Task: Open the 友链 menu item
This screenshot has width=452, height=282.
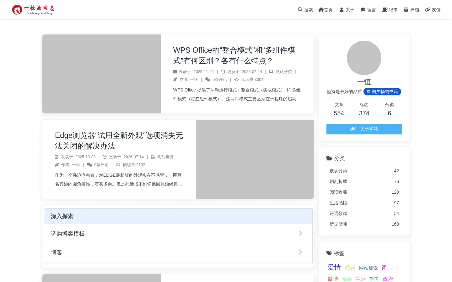Action: coord(433,10)
